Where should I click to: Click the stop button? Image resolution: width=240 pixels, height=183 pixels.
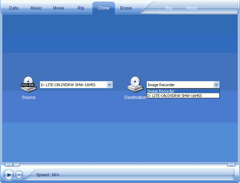[19, 175]
